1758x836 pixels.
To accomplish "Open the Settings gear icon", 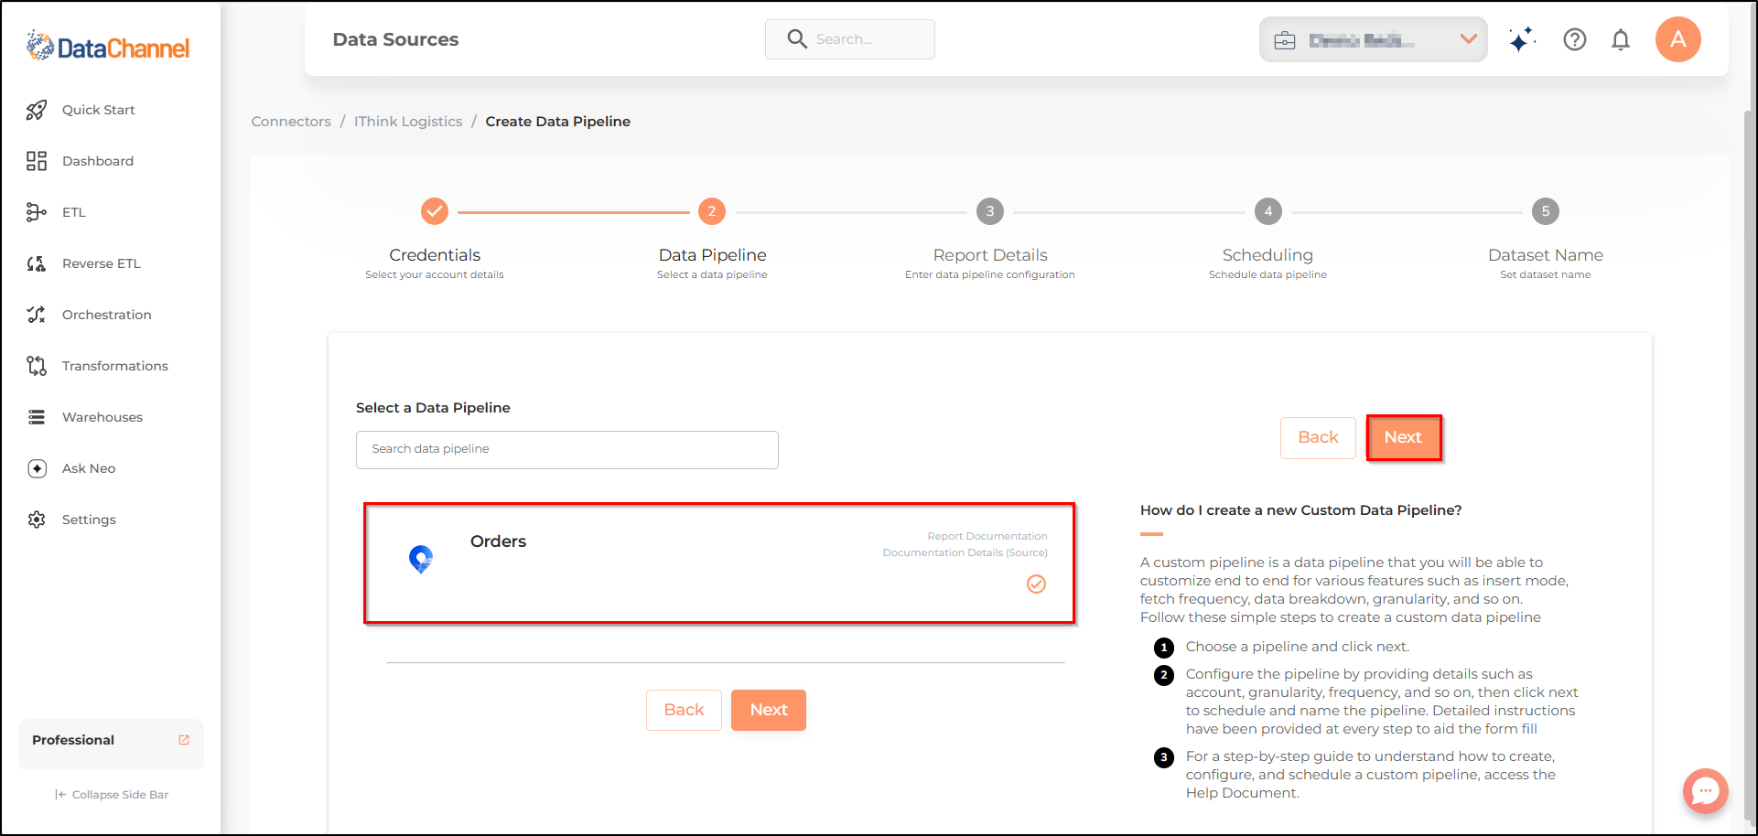I will pyautogui.click(x=37, y=520).
